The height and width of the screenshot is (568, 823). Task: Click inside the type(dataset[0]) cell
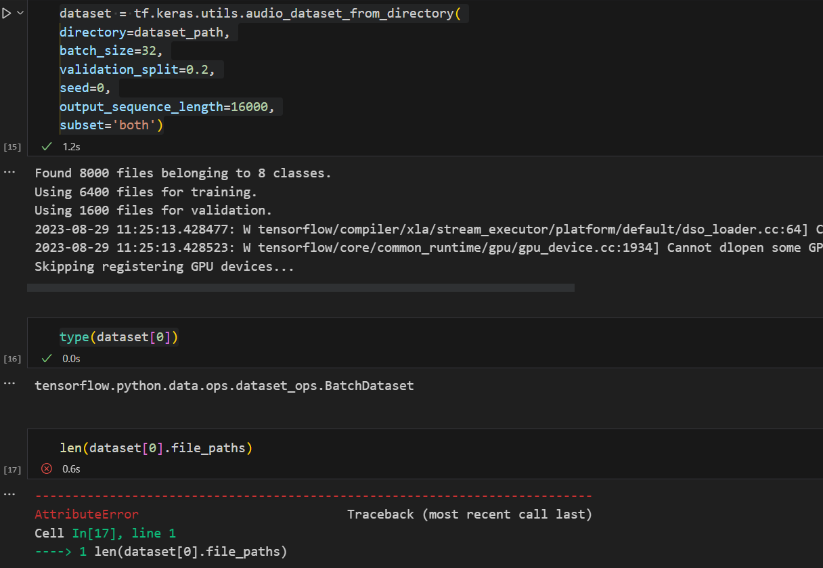coord(118,336)
